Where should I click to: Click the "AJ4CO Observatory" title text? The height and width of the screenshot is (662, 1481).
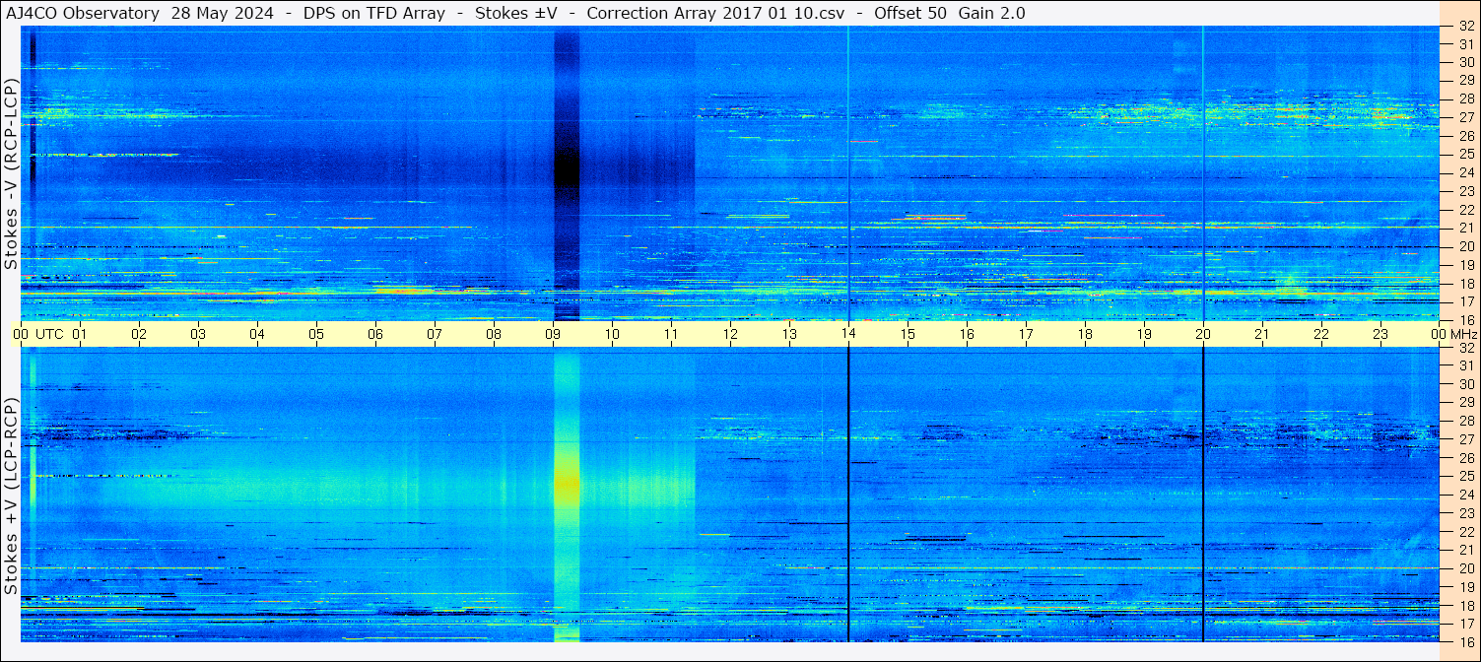click(83, 13)
